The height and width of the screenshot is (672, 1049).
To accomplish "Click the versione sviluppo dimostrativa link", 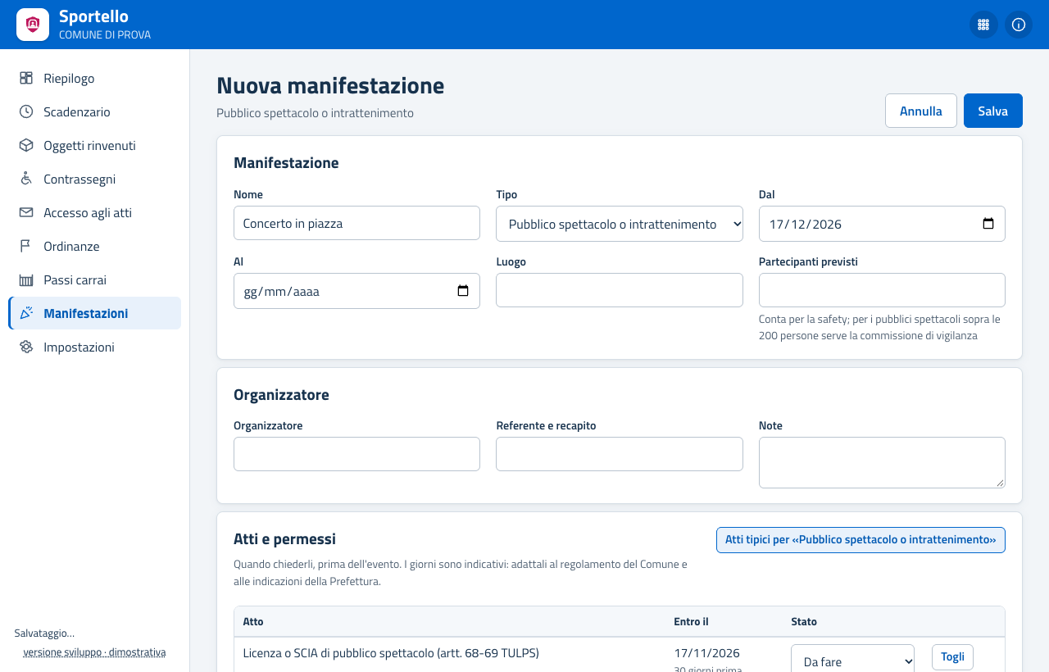I will [94, 652].
